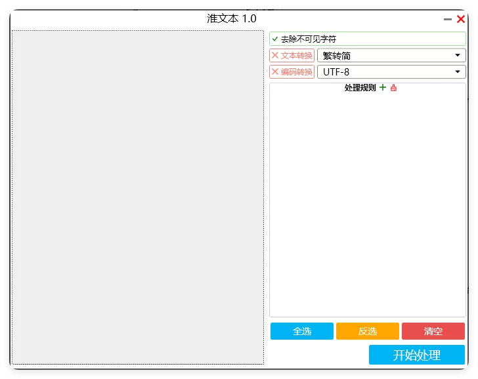Minimize the 淮文本 window
Image resolution: width=478 pixels, height=379 pixels.
(448, 19)
